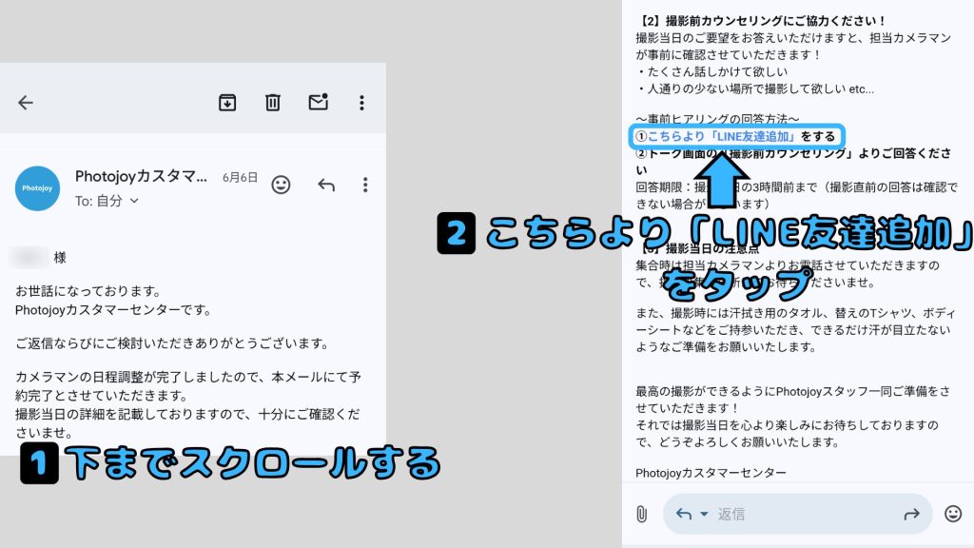Open the こちらより「LINE友達追加」 link
This screenshot has width=974, height=548.
(x=721, y=136)
